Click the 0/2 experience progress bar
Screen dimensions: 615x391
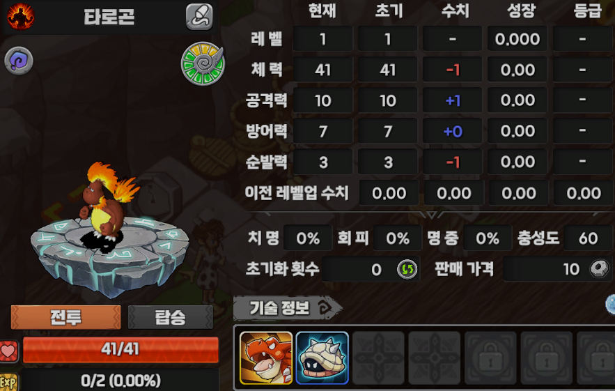click(x=120, y=381)
